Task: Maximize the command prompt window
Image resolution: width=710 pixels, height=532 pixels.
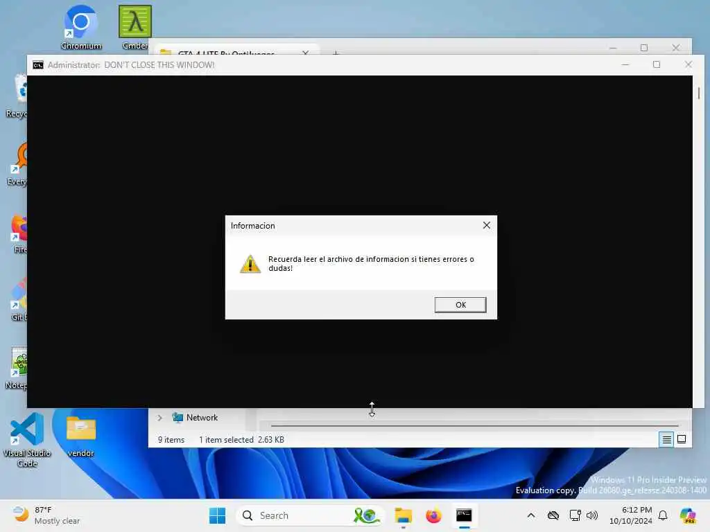Action: point(657,64)
